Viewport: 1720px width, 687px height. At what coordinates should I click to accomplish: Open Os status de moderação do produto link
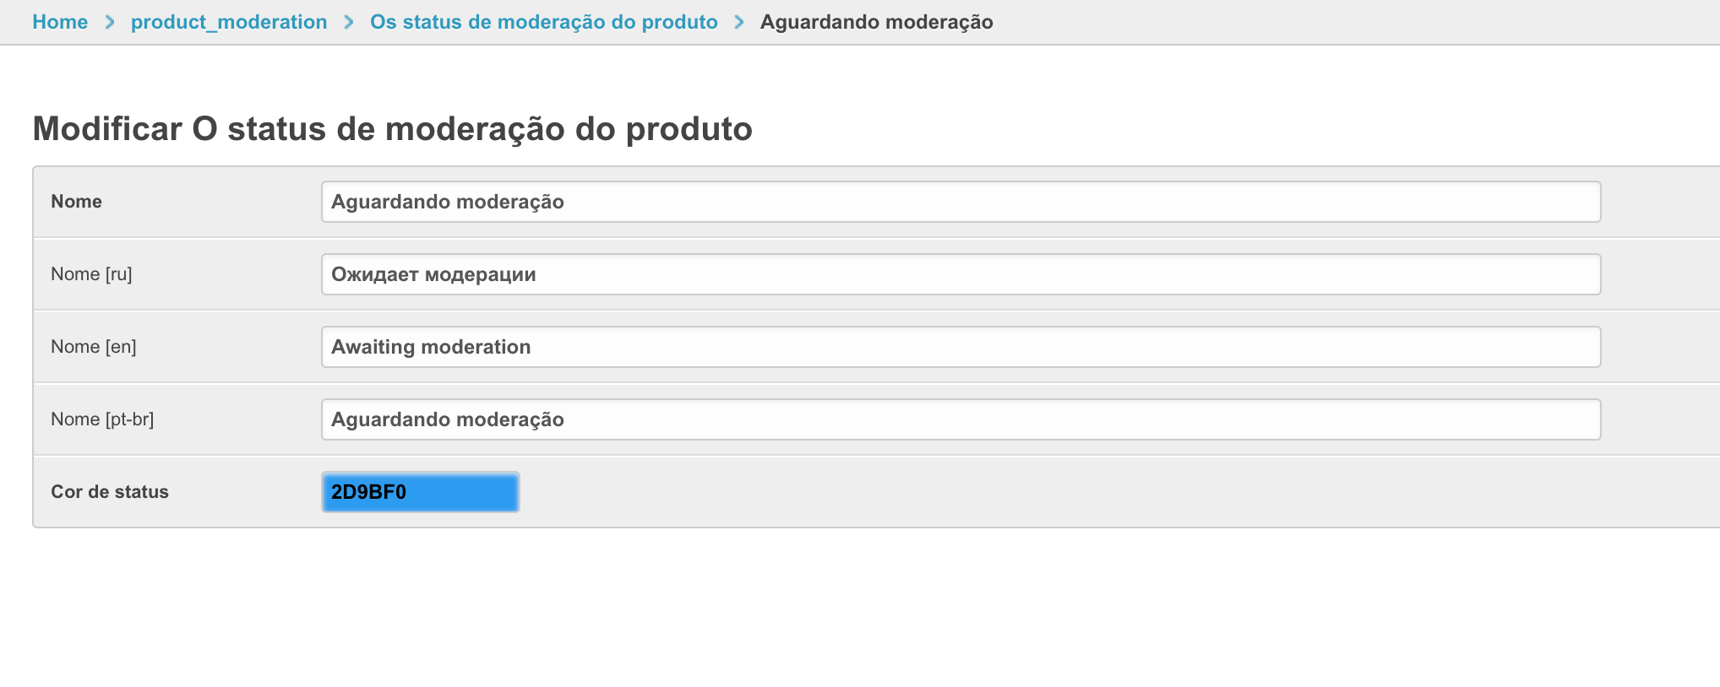pos(544,22)
